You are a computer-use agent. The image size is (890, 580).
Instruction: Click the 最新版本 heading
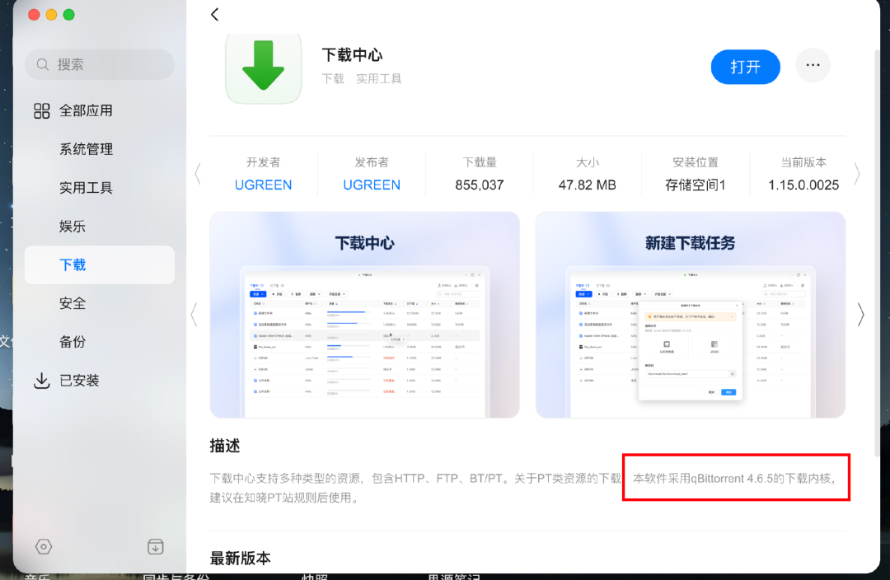pos(240,559)
